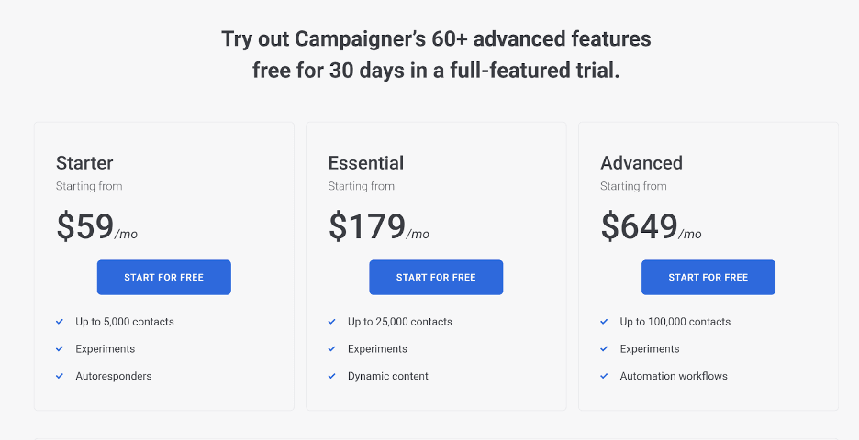
Task: Click the Essential plan's Experiments checkmark
Action: [x=332, y=349]
